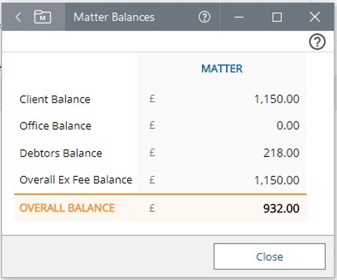Close window using the X icon

pos(314,17)
